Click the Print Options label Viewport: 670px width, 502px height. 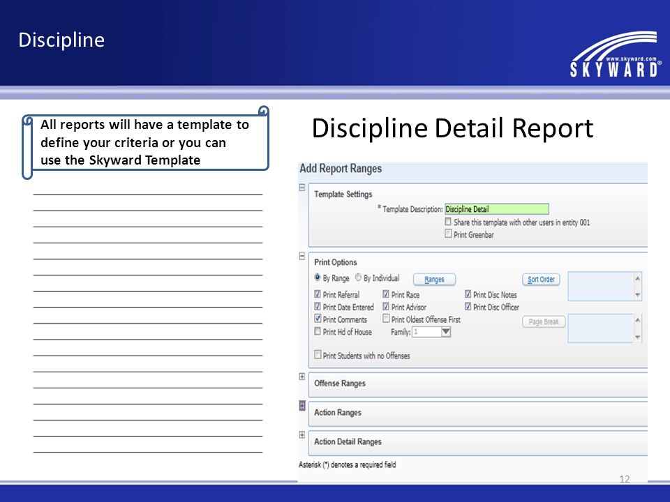336,262
